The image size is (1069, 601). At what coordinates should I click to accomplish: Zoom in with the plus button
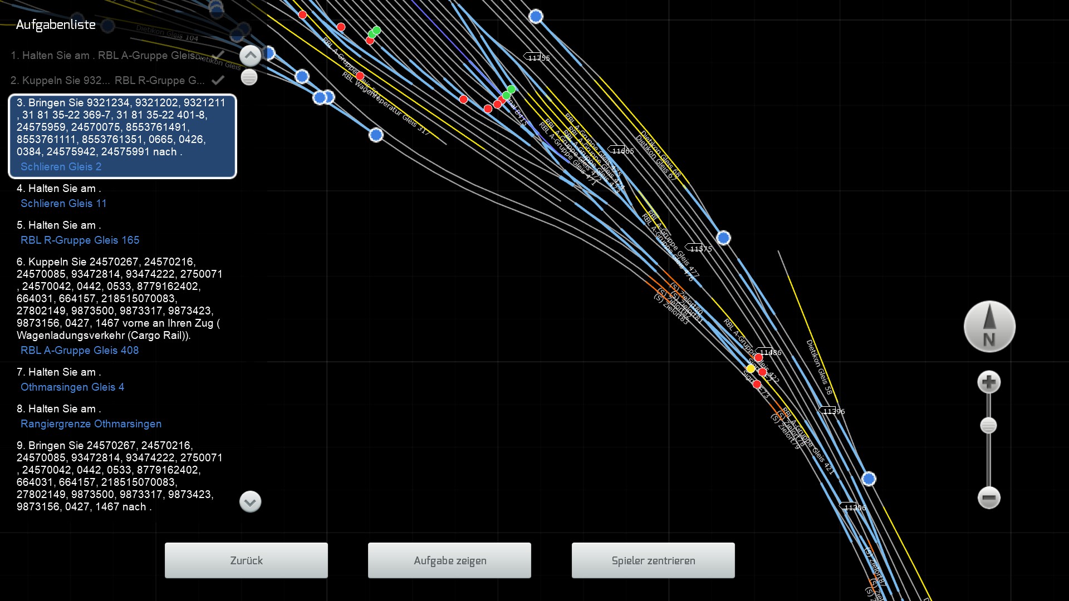point(989,382)
